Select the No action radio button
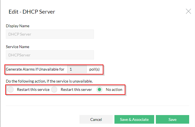195x127 pixels. coord(99,89)
